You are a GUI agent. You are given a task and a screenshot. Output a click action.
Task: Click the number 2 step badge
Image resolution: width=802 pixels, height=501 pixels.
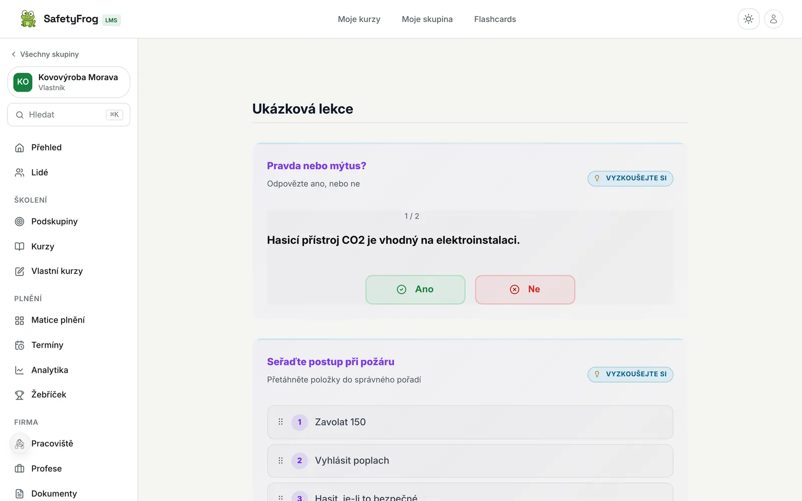pos(300,460)
